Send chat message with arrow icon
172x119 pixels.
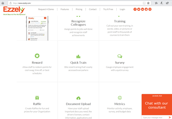point(170,117)
